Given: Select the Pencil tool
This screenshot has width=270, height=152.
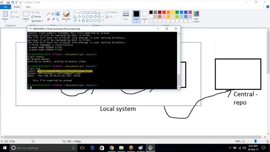Looking at the screenshot, I should [48, 14].
